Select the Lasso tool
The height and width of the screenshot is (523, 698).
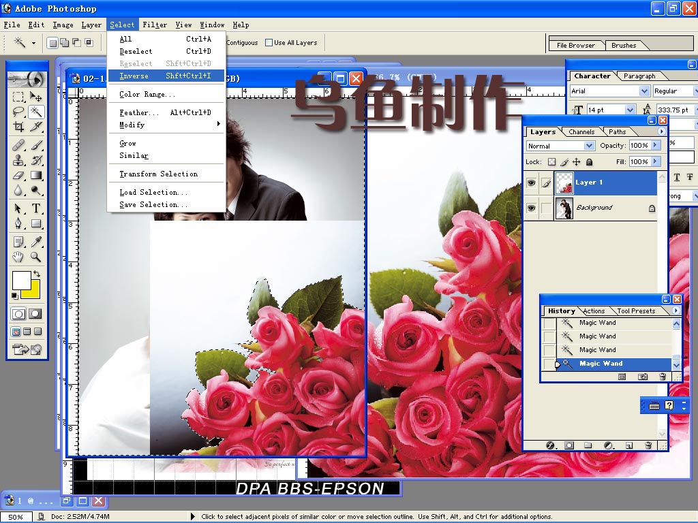(18, 112)
